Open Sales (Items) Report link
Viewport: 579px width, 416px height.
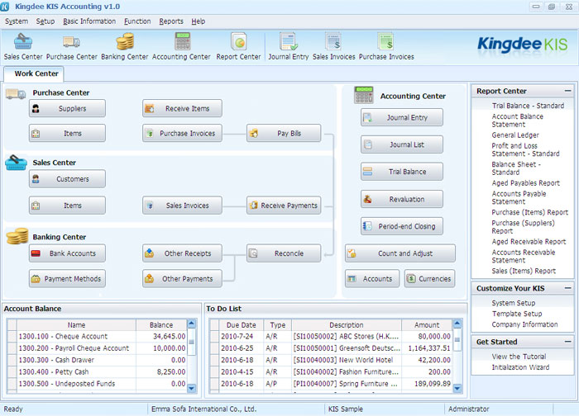[x=524, y=271]
